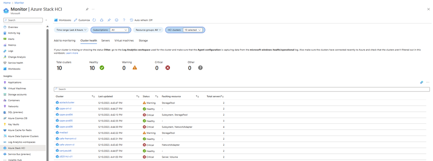Click the Customize pencil button
Image resolution: width=433 pixels, height=161 pixels.
(x=82, y=20)
